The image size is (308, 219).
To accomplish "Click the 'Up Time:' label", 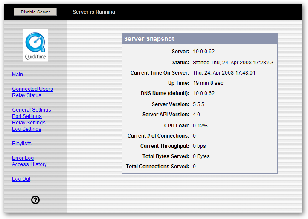I will coord(179,83).
